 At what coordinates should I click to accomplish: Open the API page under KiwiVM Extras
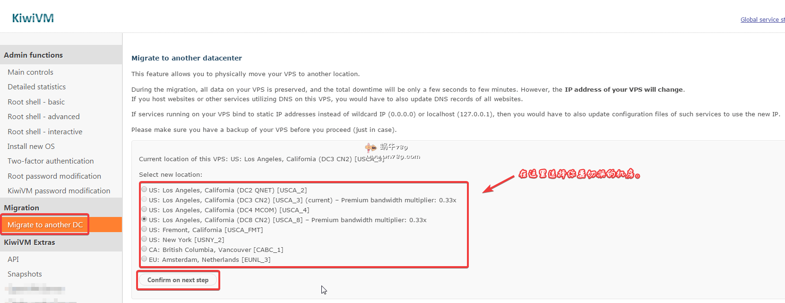(13, 260)
